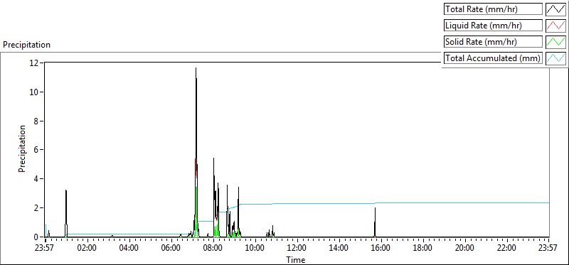
Task: Click the Total Rate black line icon
Action: [x=555, y=9]
